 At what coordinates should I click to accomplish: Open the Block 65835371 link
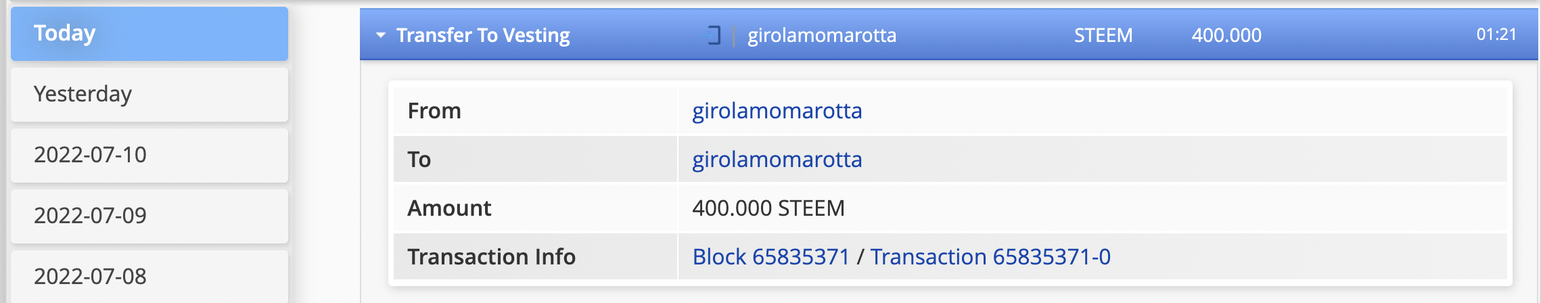pos(770,257)
